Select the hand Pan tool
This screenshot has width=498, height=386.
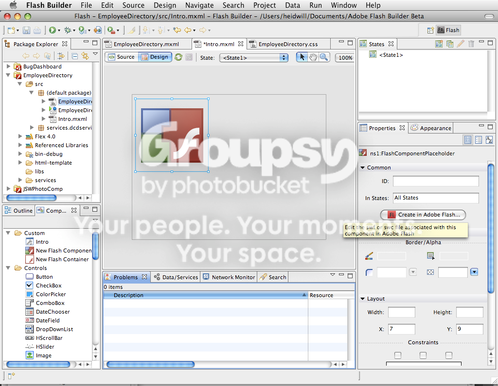(x=313, y=57)
